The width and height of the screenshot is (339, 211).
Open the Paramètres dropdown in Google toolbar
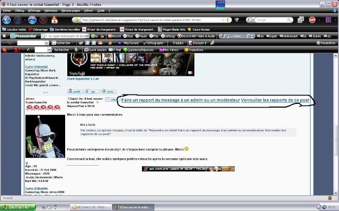pyautogui.click(x=326, y=43)
